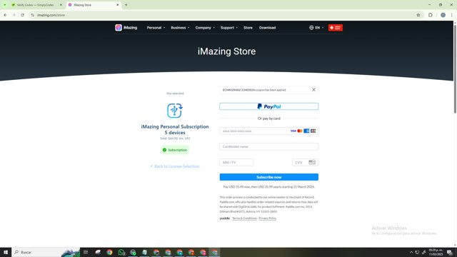Screen dimensions: 457x257
Task: Open the Windows Start menu
Action: (x=6, y=252)
